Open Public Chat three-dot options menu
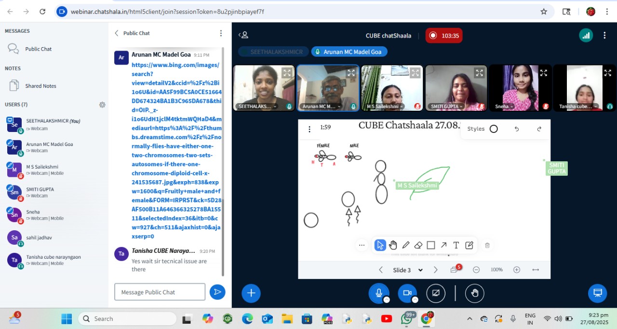The width and height of the screenshot is (617, 329). coord(221,33)
